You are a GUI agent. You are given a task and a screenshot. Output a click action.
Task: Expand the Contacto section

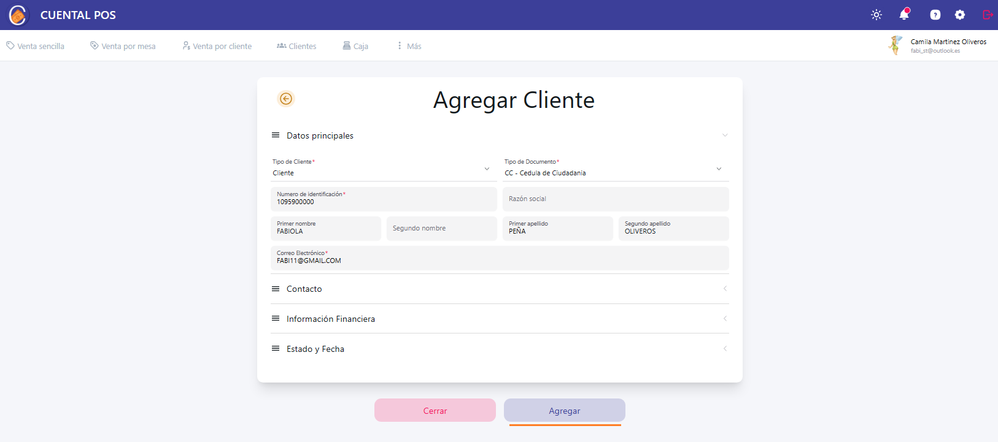[x=500, y=289]
